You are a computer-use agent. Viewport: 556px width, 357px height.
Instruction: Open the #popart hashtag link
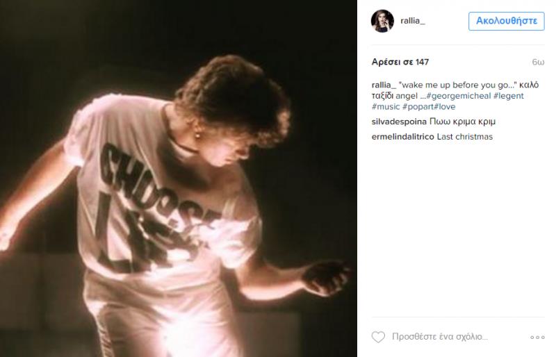(x=418, y=107)
